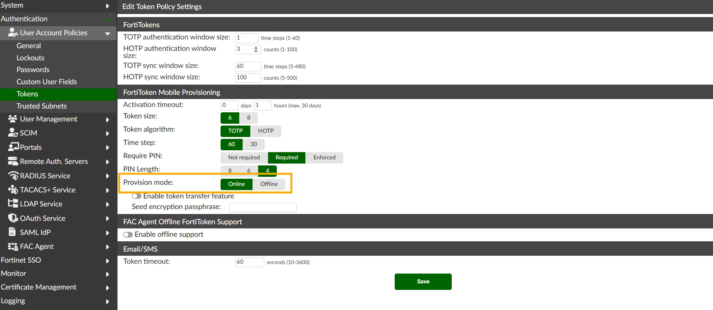The image size is (713, 310).
Task: Expand User Management submenu arrow
Action: 108,120
